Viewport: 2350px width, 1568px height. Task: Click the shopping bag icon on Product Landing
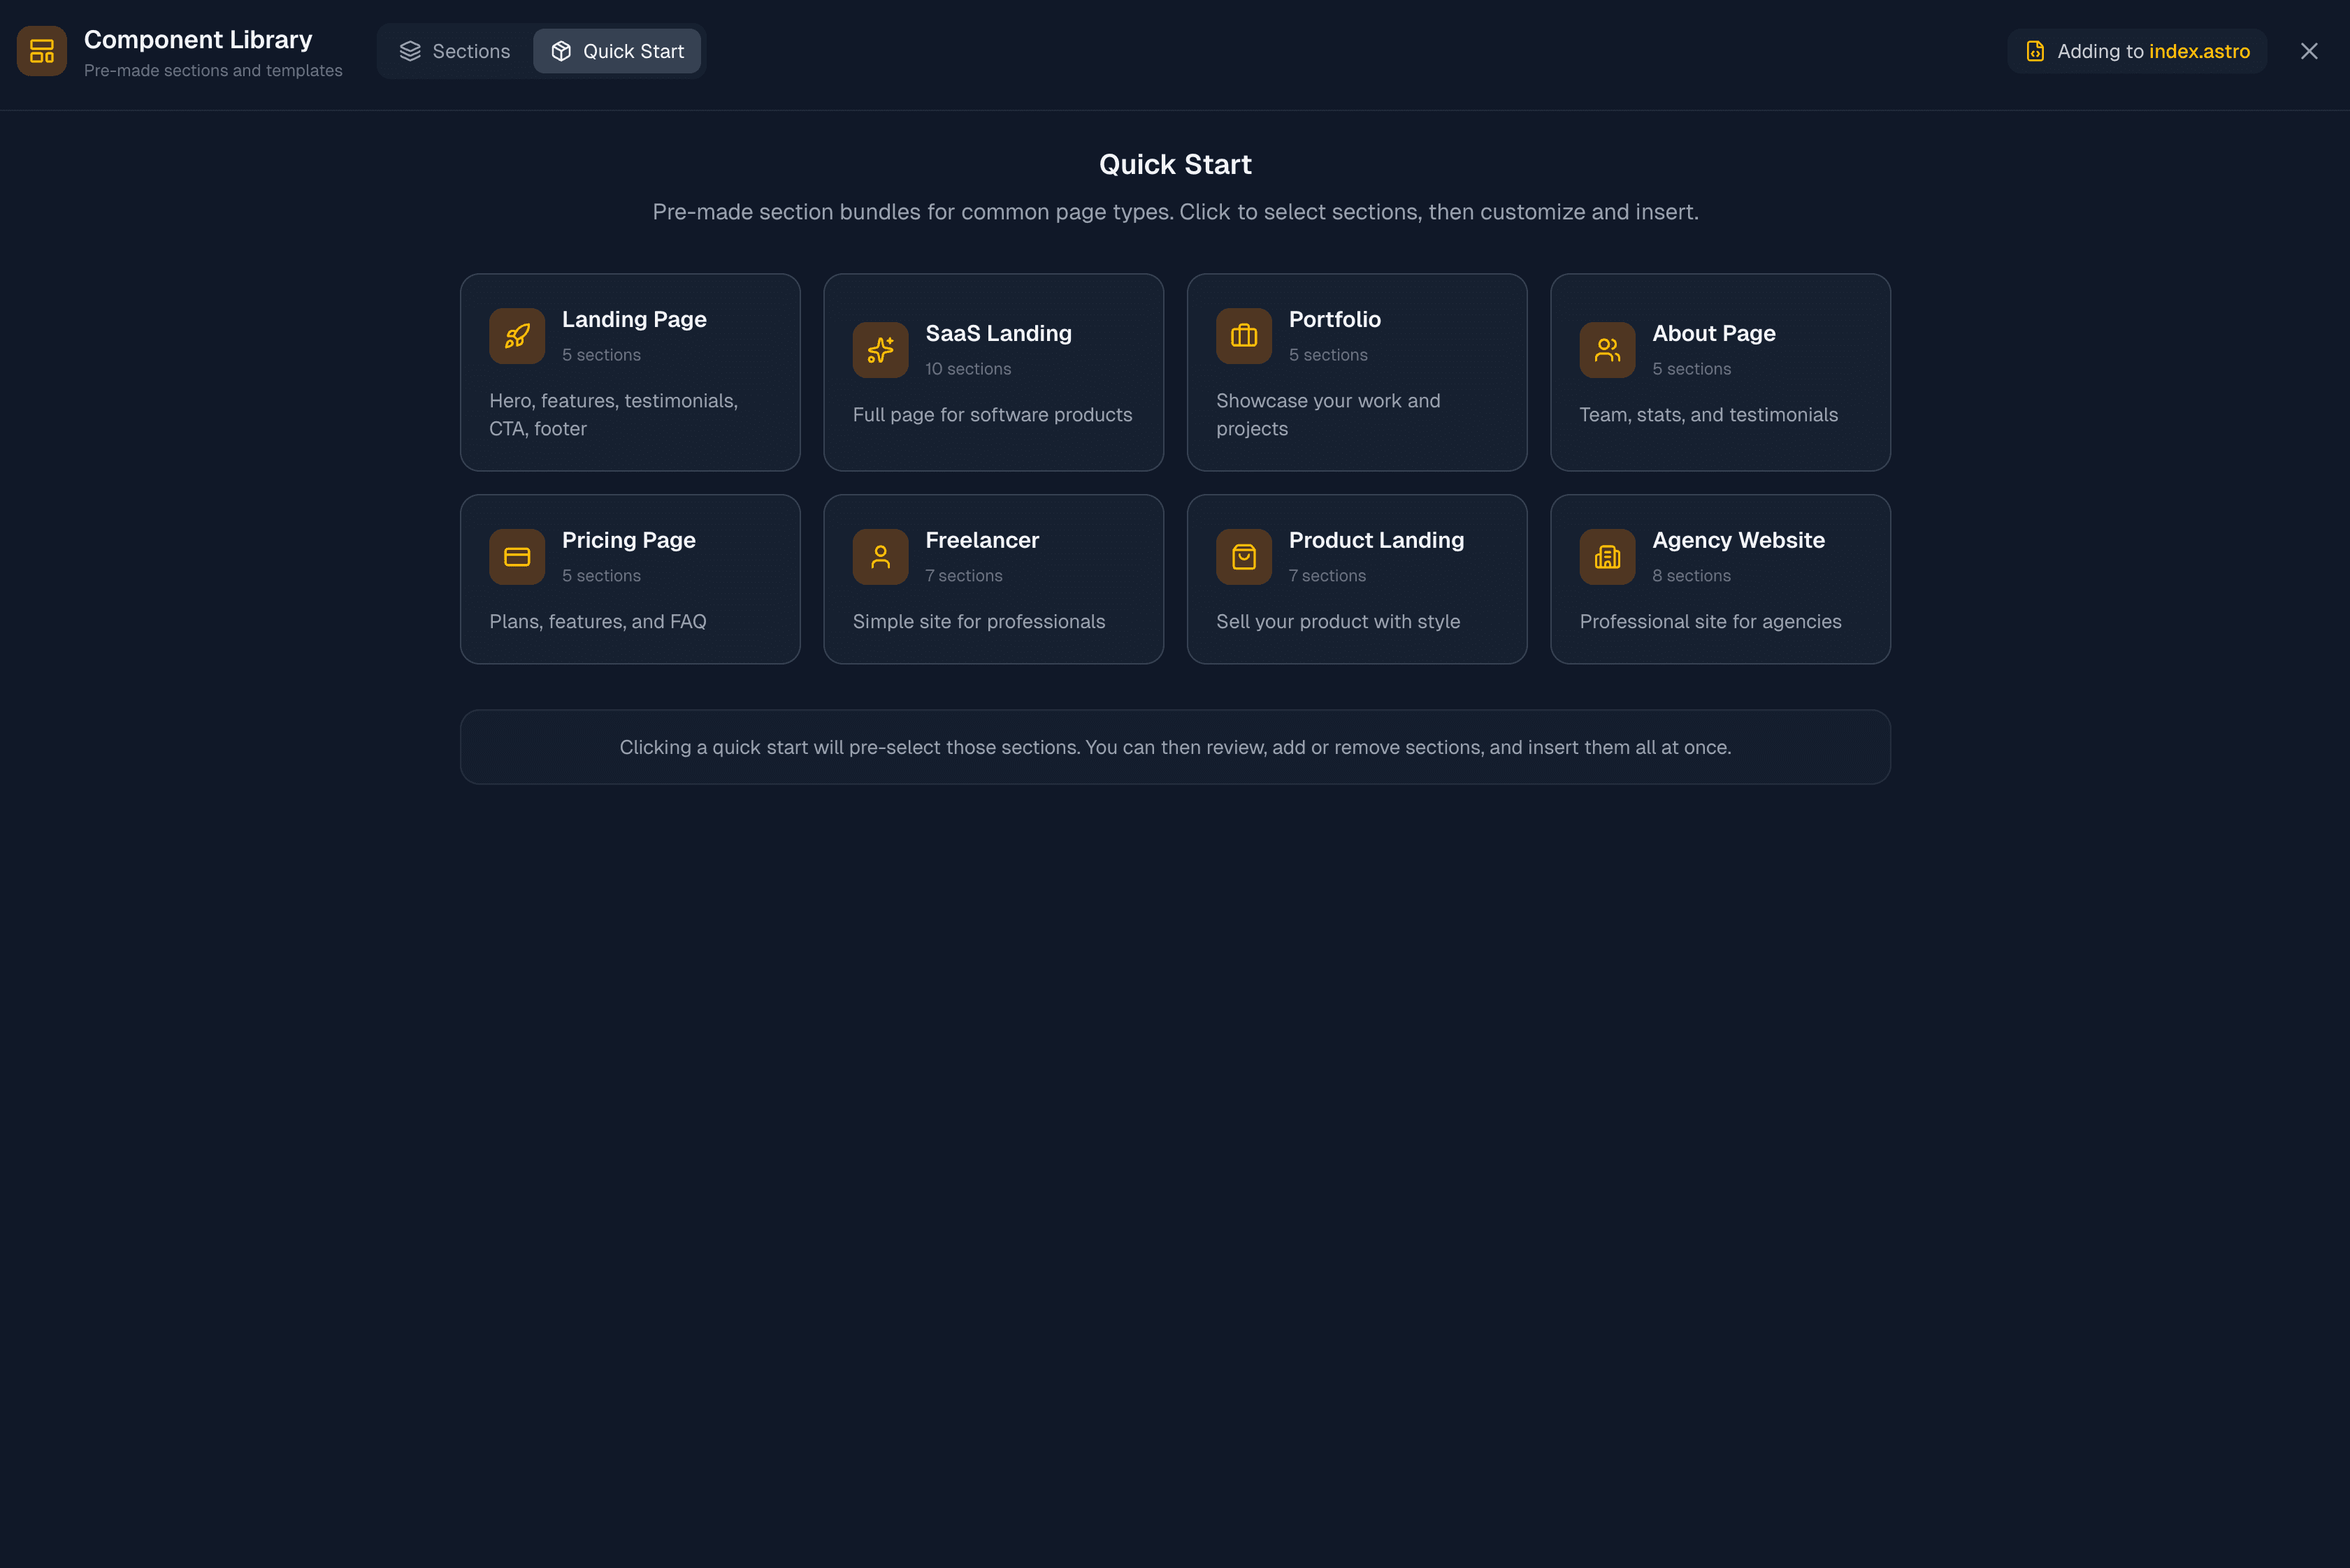pos(1243,557)
